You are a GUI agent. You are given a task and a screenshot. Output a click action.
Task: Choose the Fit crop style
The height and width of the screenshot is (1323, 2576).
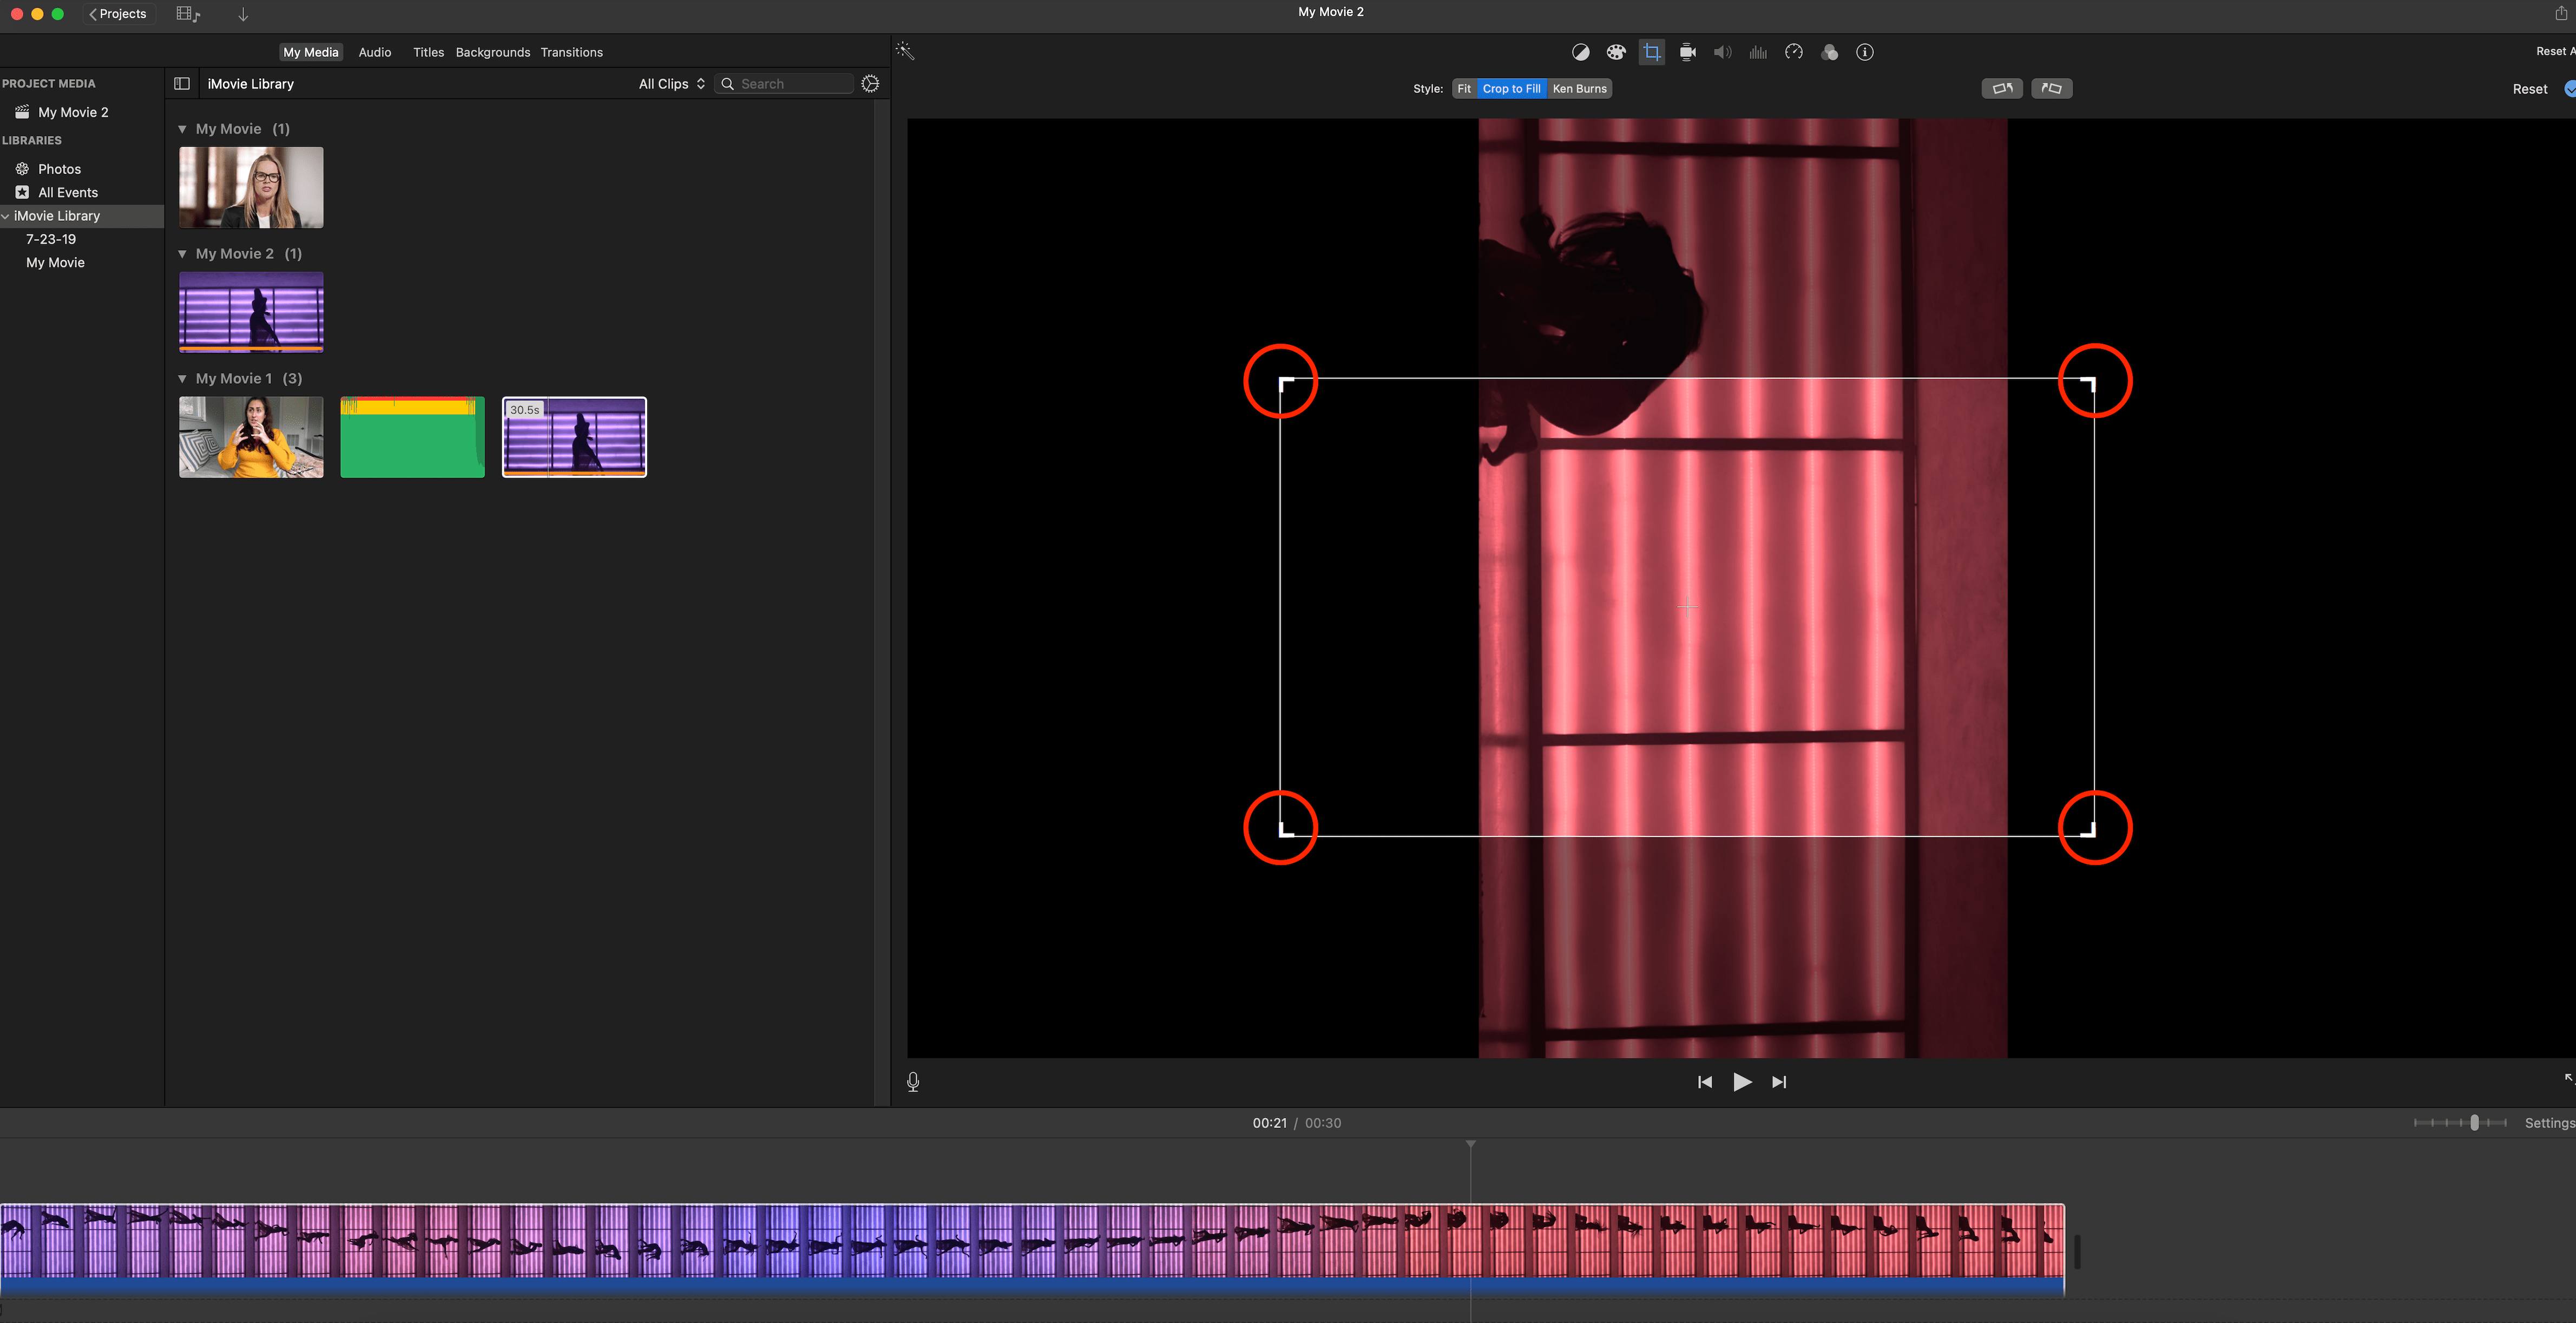click(x=1464, y=89)
